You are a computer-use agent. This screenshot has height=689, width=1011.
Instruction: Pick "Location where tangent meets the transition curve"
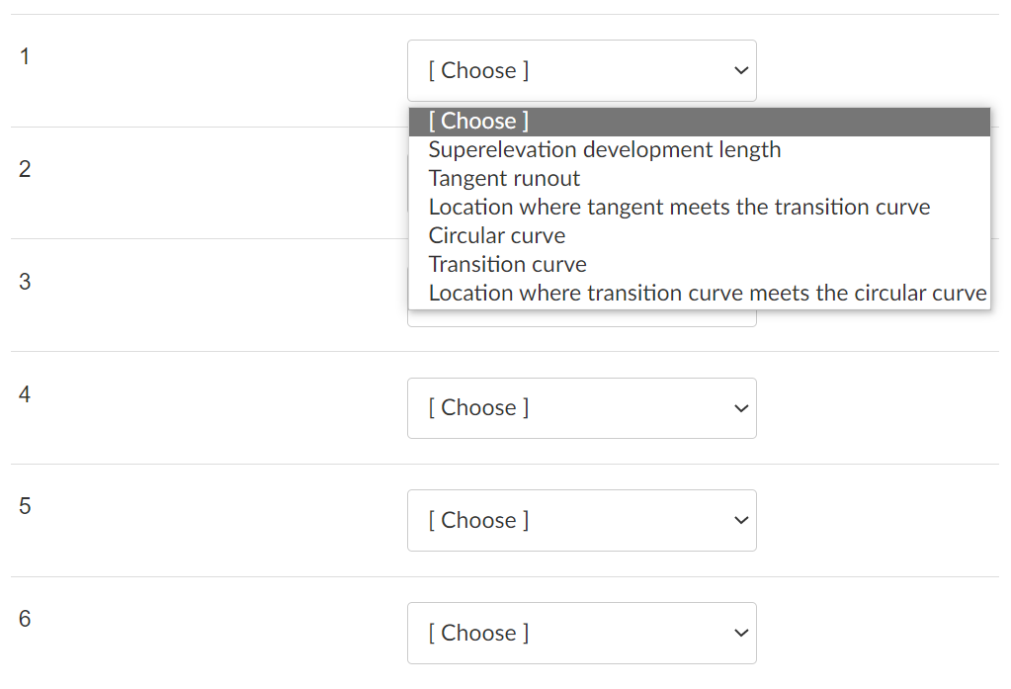tap(679, 208)
